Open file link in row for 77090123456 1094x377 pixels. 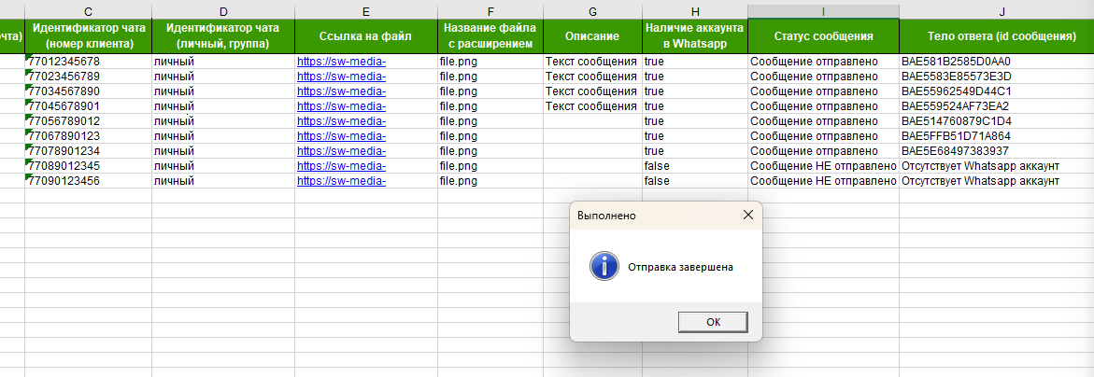pyautogui.click(x=341, y=181)
